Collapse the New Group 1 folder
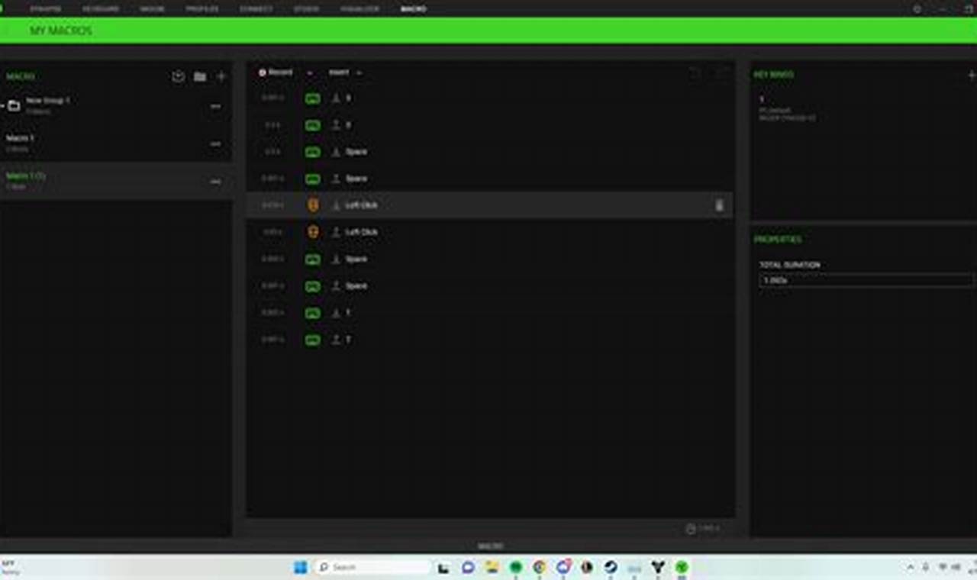977x580 pixels. [x=3, y=105]
